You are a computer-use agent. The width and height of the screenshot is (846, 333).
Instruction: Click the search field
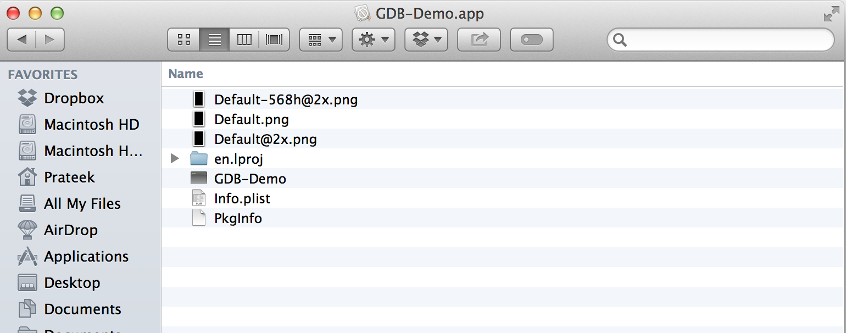pyautogui.click(x=720, y=40)
